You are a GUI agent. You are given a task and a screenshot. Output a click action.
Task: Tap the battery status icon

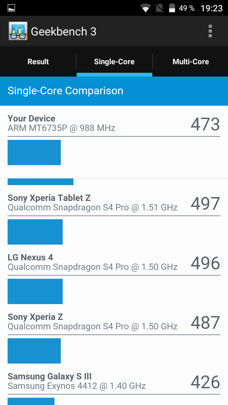pos(172,8)
